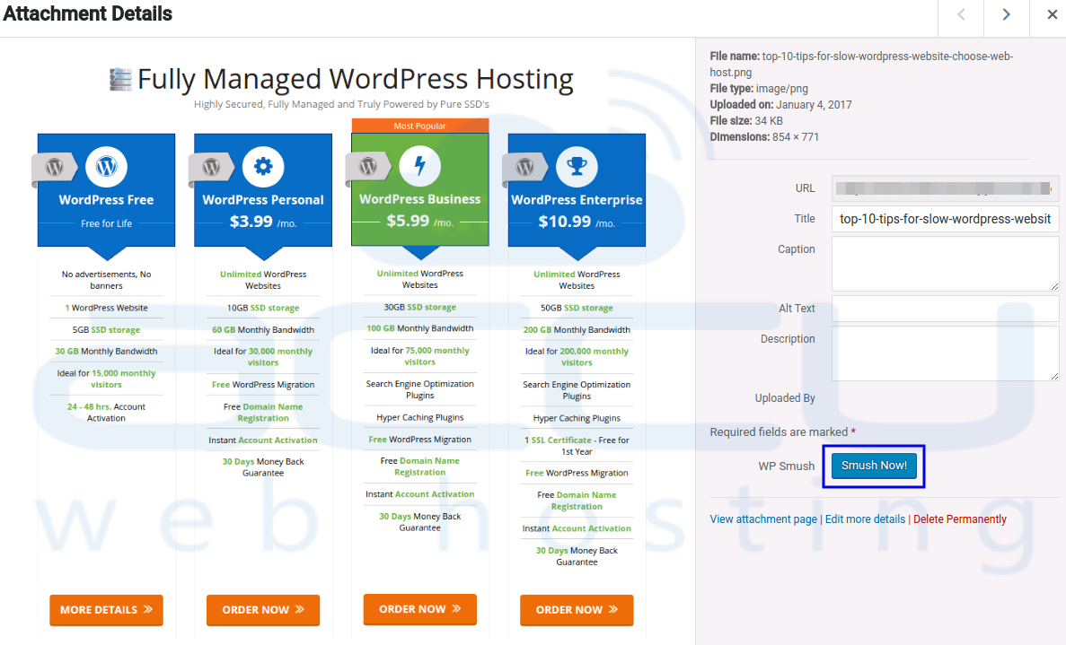Focus the URL field
The width and height of the screenshot is (1066, 645).
[945, 188]
